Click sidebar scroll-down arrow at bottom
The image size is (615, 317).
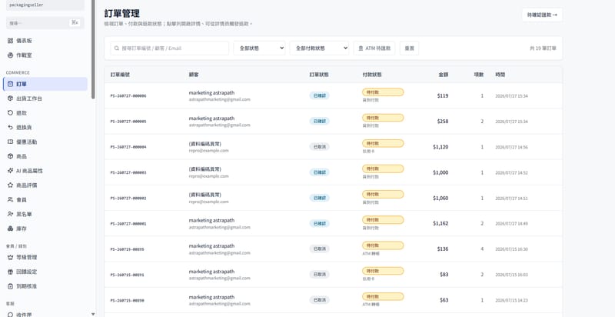tap(93, 314)
